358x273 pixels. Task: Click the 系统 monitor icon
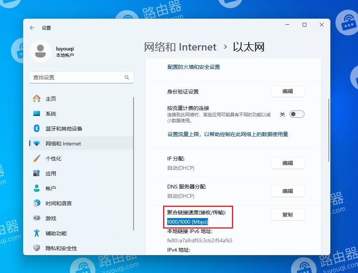pos(37,113)
